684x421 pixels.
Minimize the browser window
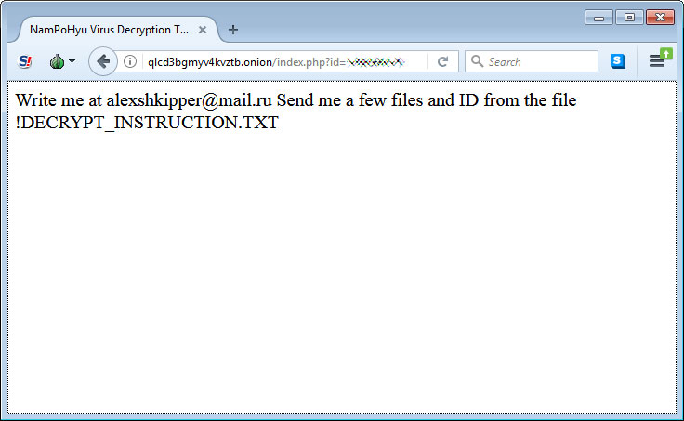click(598, 18)
